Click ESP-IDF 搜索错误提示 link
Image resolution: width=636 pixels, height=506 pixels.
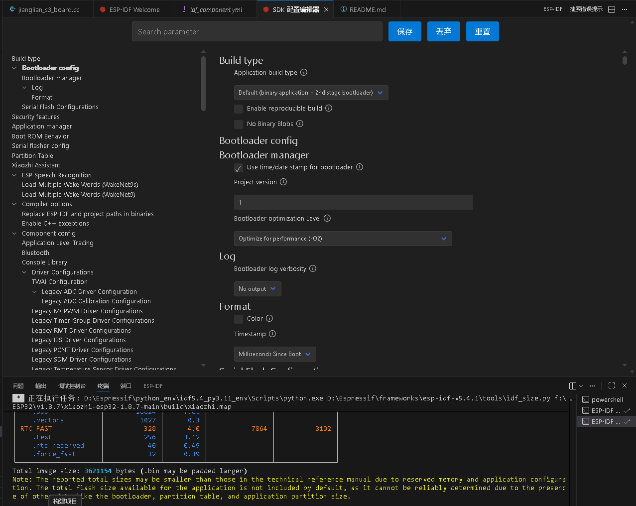[x=573, y=9]
